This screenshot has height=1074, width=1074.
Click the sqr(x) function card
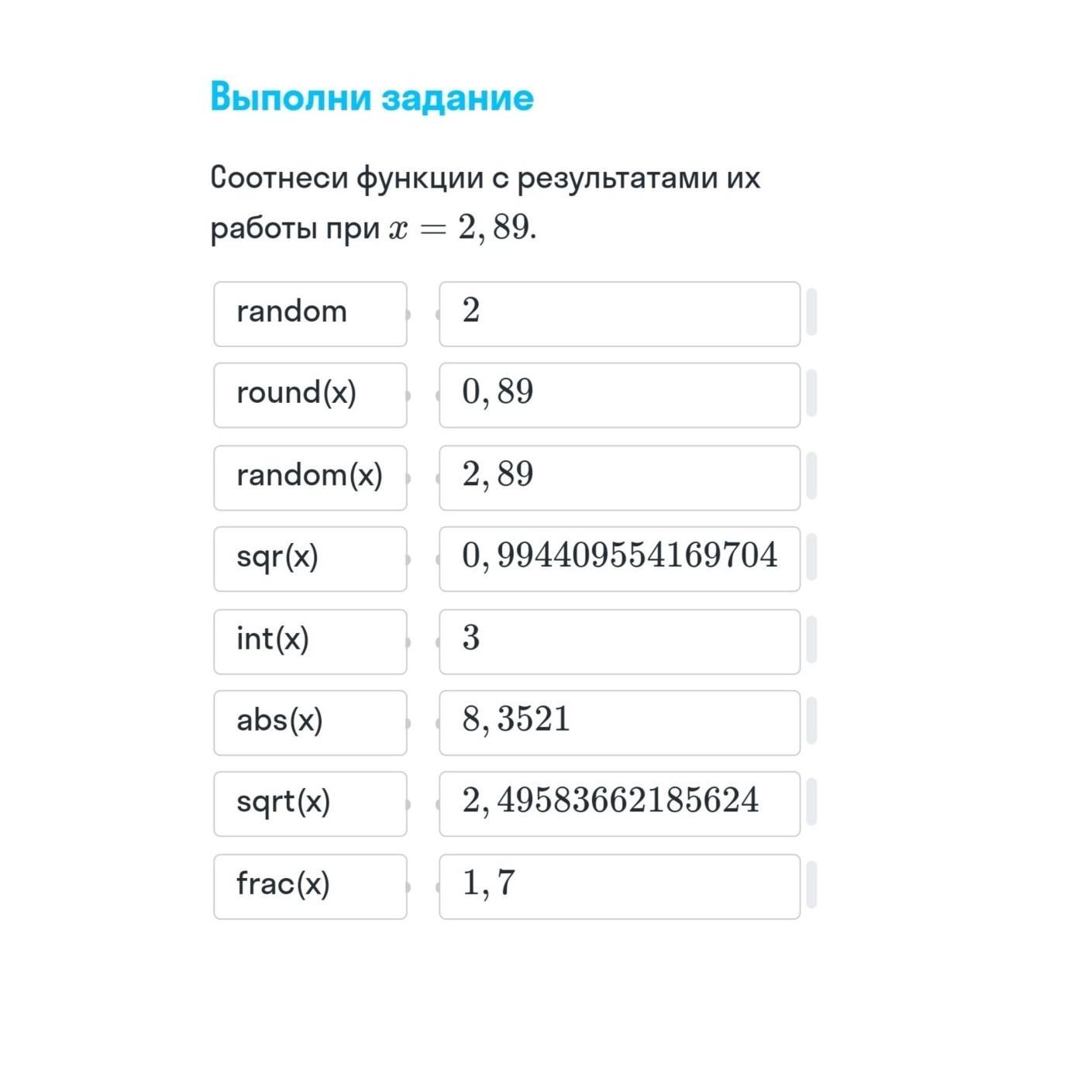click(310, 559)
